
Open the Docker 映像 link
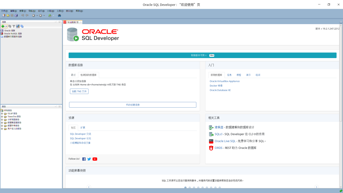[x=216, y=86]
